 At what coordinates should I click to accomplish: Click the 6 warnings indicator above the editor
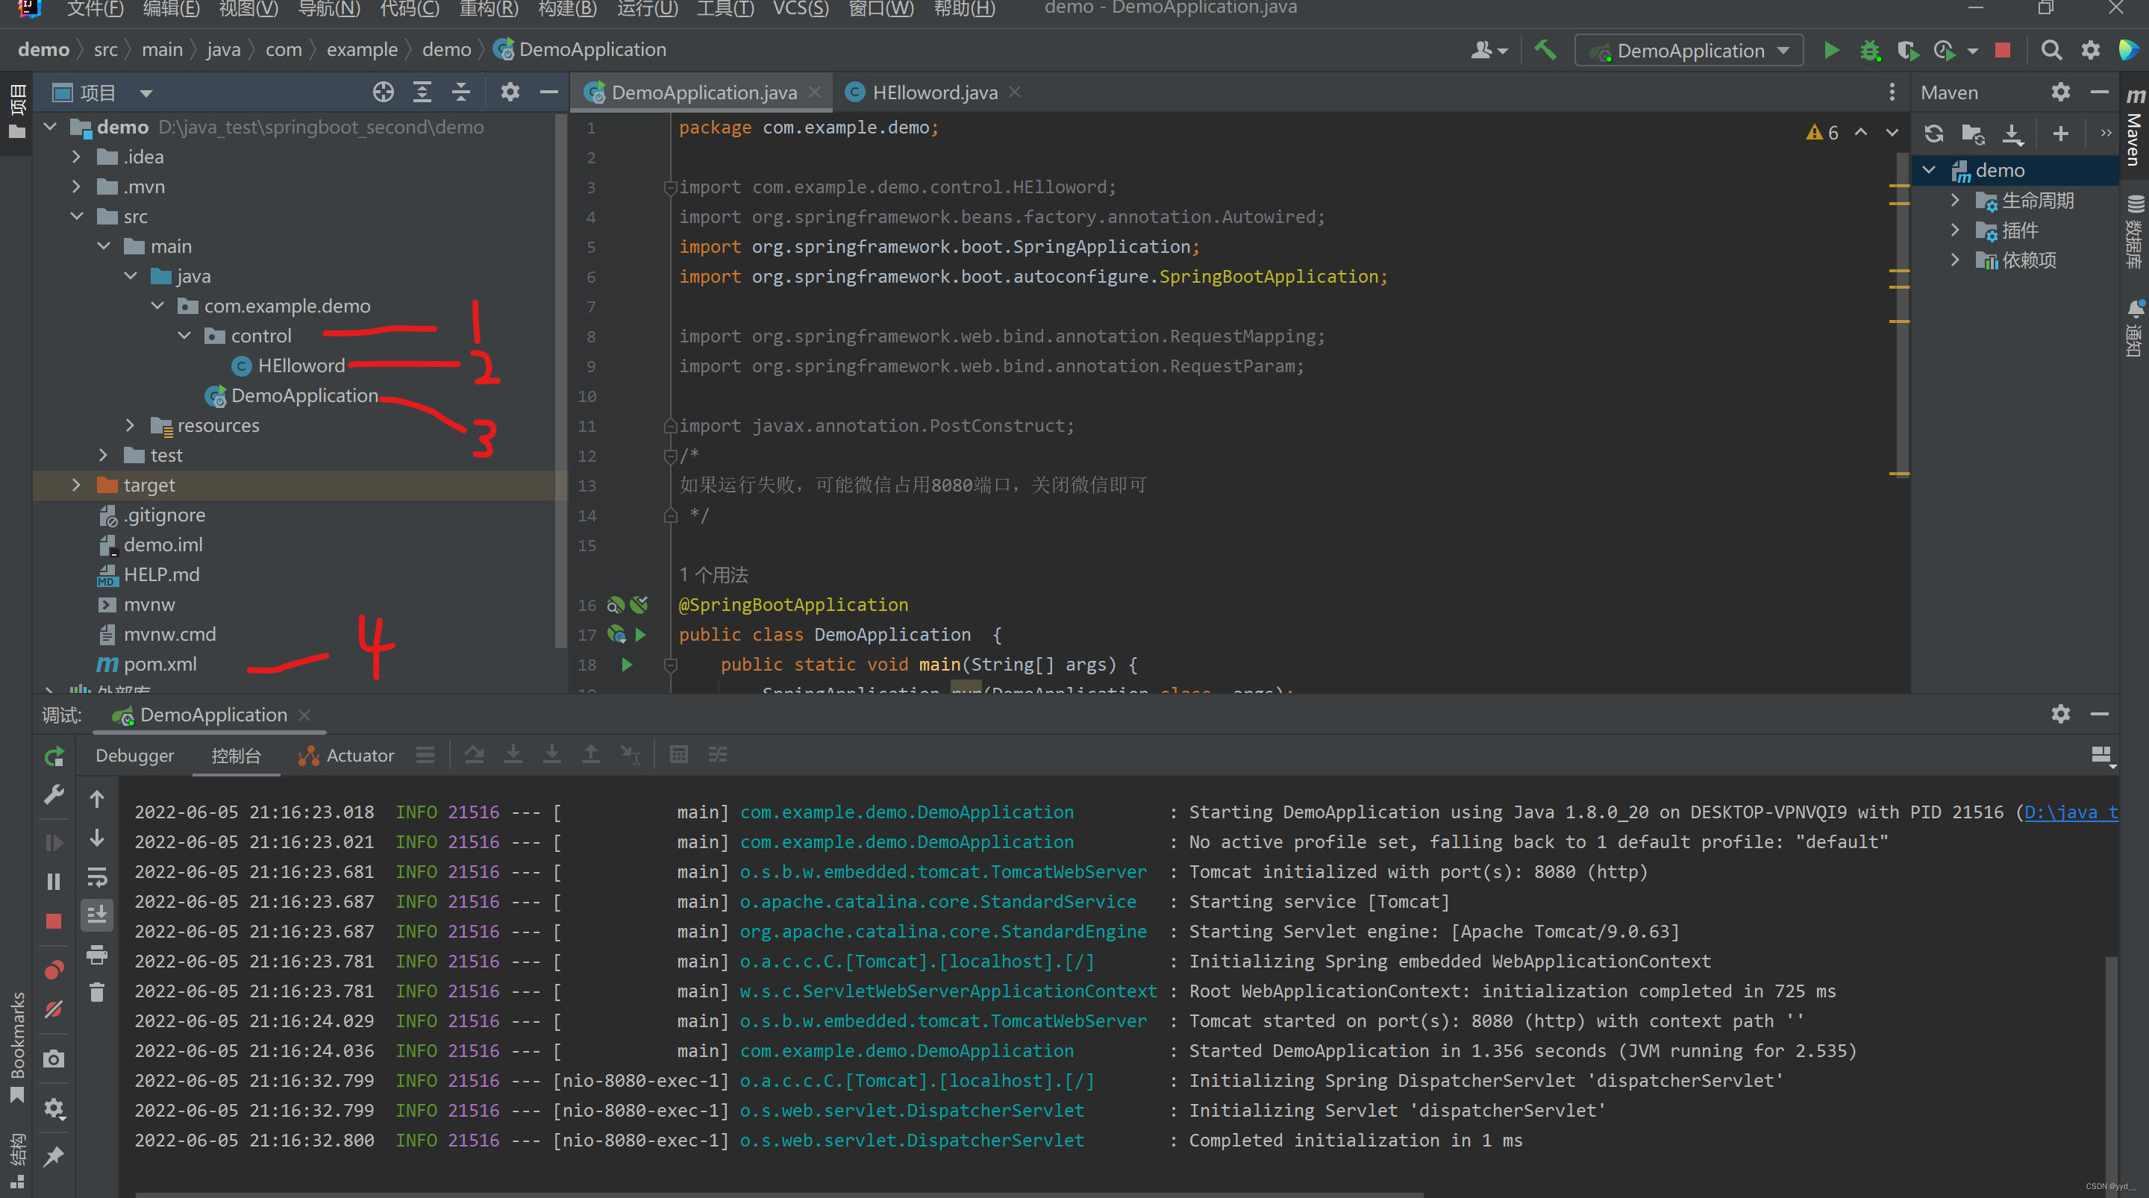coord(1822,132)
